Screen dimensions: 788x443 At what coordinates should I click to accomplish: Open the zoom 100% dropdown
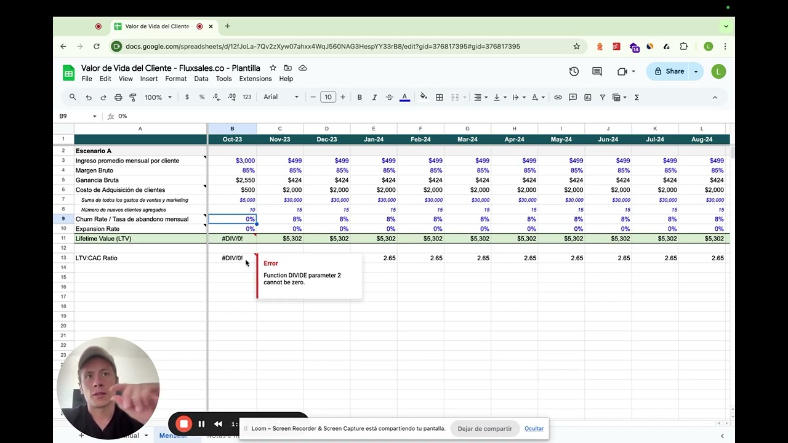pos(158,97)
